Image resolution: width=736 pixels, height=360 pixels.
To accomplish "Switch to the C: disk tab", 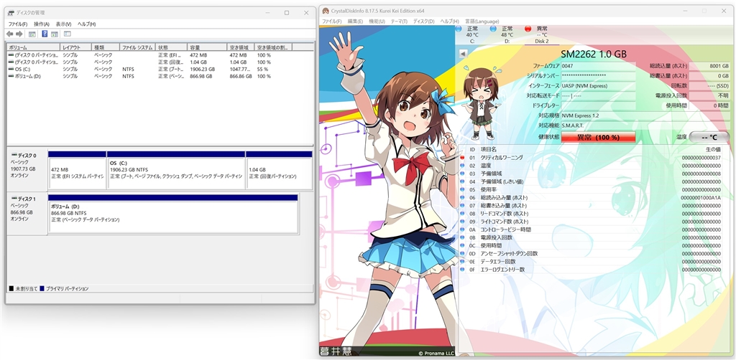I will (472, 35).
